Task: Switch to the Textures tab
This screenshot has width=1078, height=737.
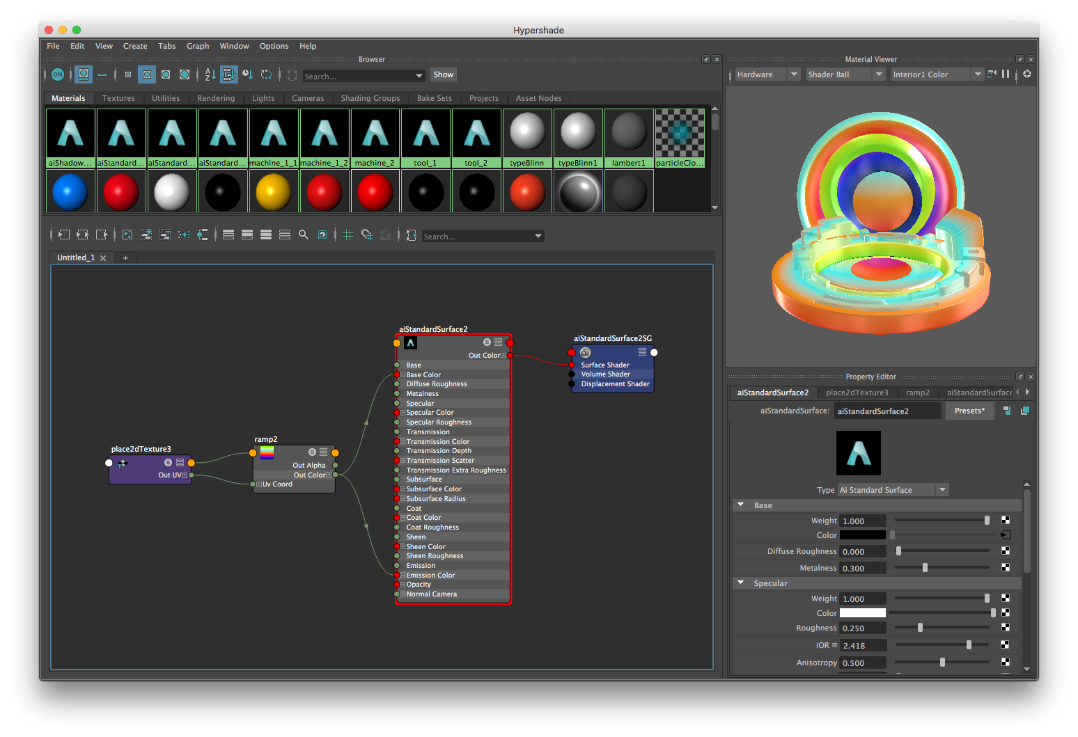Action: click(118, 98)
